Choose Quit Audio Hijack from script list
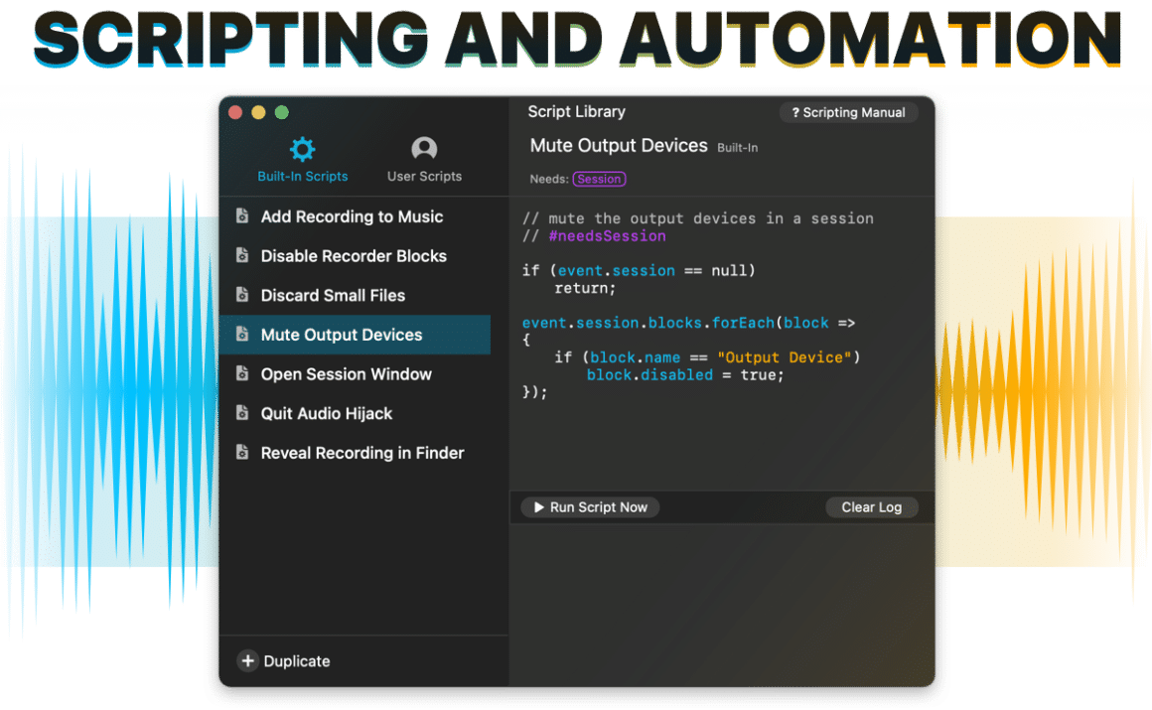Viewport: 1152px width, 710px height. [327, 414]
